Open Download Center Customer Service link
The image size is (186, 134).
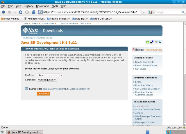click(x=144, y=93)
